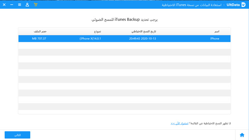Viewport: 249px width, 140px height.
Task: Sort by تاريخ النسخ الاحتياطي column header
Action: [144, 32]
